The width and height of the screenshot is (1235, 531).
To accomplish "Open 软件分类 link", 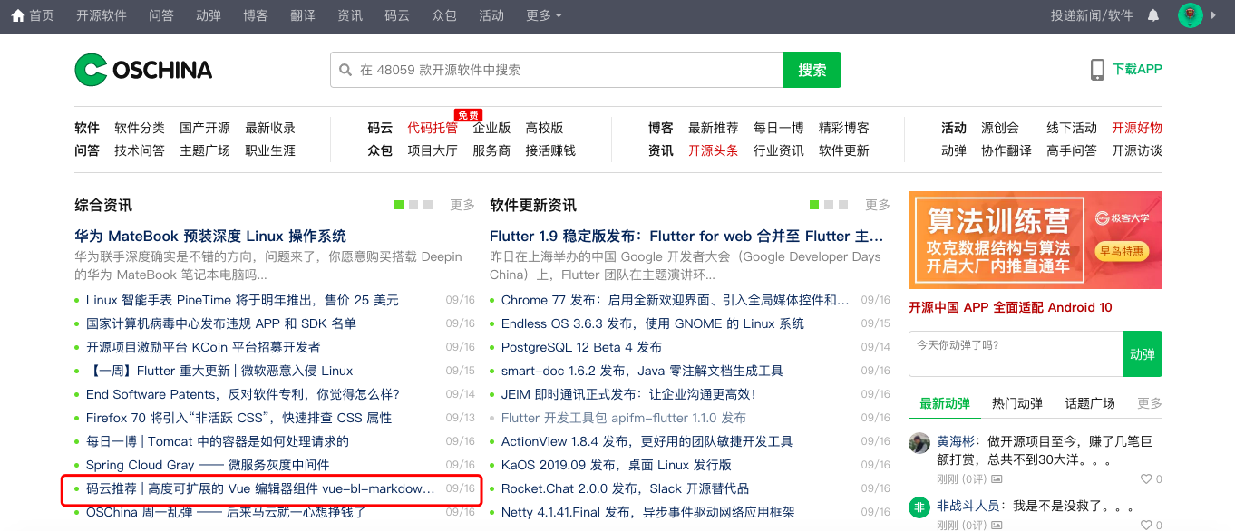I will tap(140, 128).
